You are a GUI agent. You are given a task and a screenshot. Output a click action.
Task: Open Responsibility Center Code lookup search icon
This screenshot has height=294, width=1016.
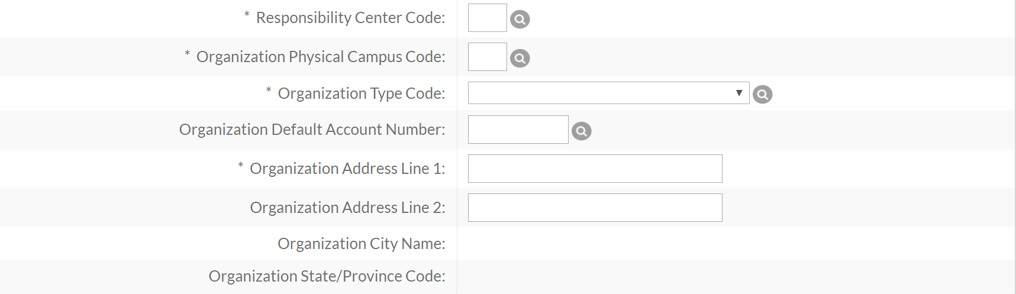(520, 20)
